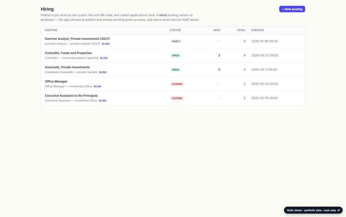Click the new applications count for Controller
Image resolution: width=346 pixels, height=217 pixels.
coord(219,55)
